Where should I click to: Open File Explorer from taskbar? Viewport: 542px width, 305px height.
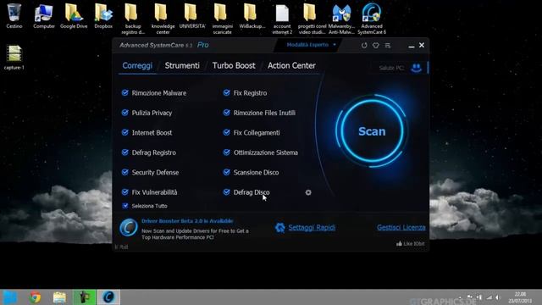(59, 297)
